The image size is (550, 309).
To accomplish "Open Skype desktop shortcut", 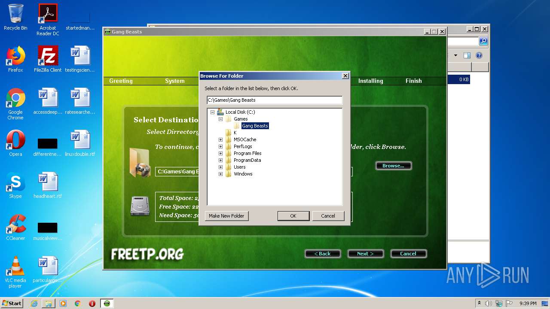I will (15, 185).
